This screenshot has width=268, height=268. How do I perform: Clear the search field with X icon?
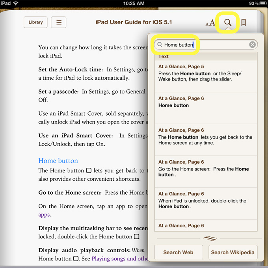tap(252, 45)
